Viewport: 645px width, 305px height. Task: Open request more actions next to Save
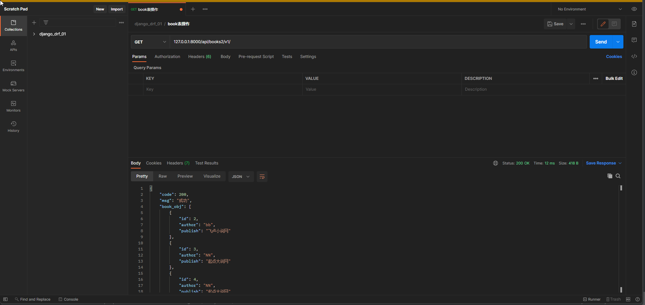(583, 24)
